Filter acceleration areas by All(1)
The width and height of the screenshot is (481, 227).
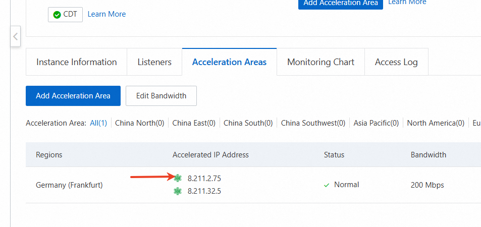[x=98, y=123]
